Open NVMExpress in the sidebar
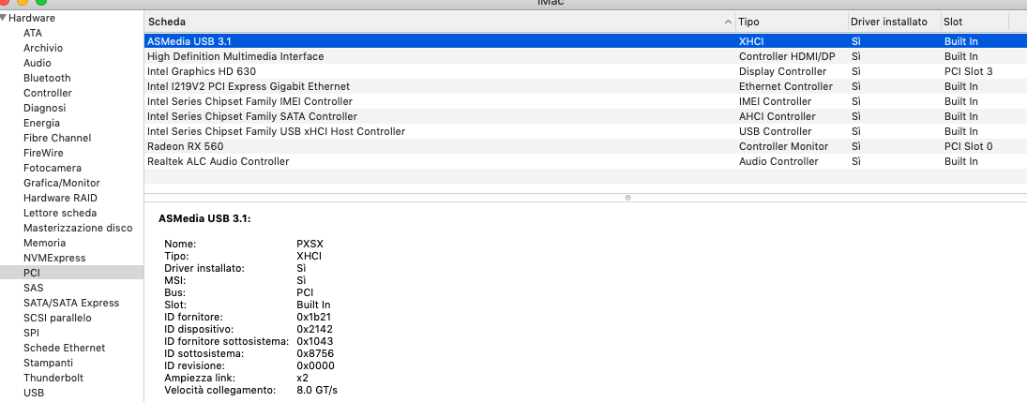This screenshot has width=1027, height=402. pos(54,258)
